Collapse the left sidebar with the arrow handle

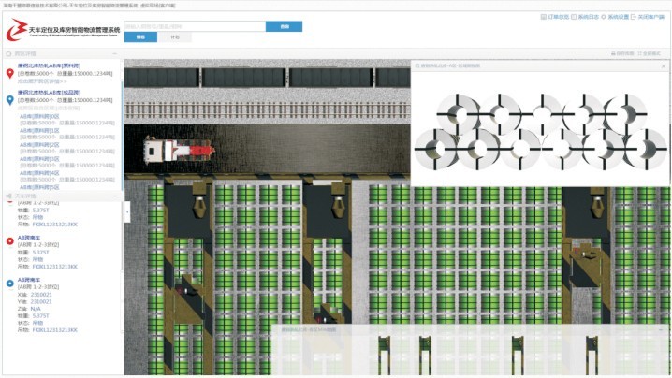[x=126, y=213]
